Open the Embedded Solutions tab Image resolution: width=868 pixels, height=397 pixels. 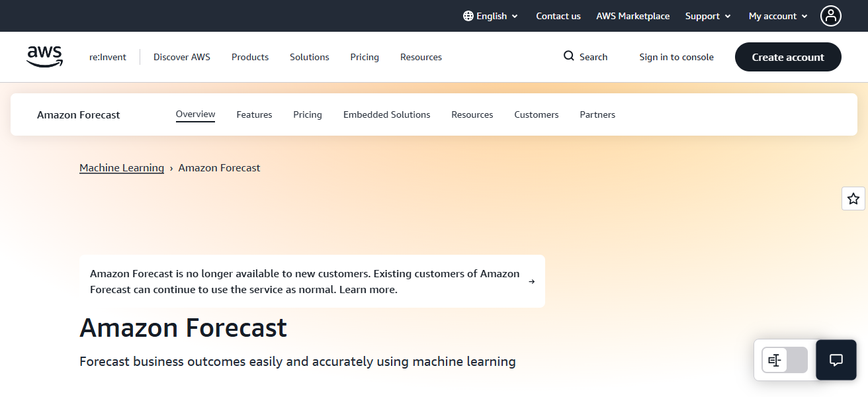[x=386, y=114]
